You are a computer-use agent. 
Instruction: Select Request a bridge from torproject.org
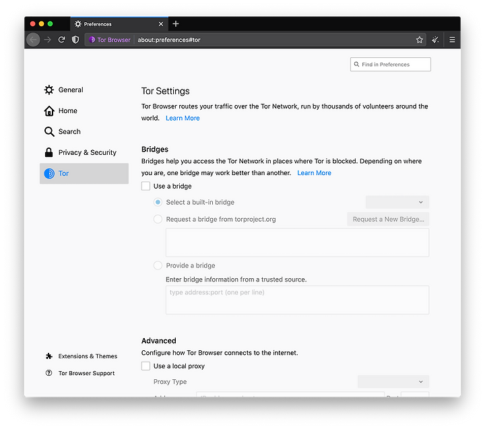[x=158, y=220]
